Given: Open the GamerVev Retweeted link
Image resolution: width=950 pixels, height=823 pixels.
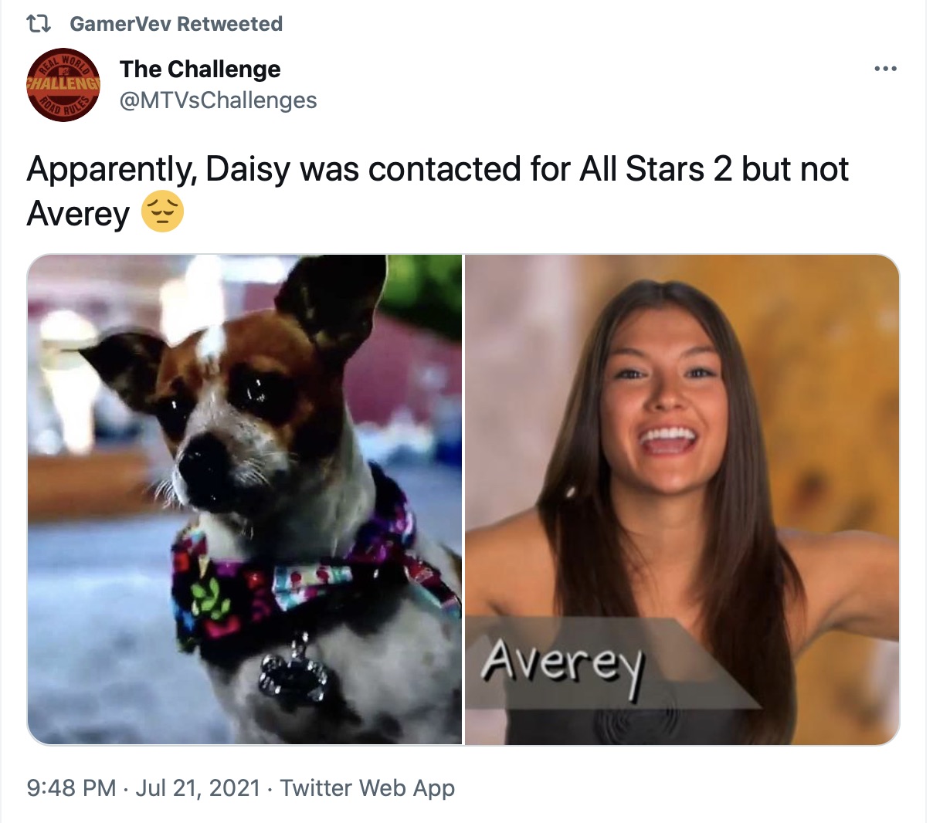Looking at the screenshot, I should point(176,24).
